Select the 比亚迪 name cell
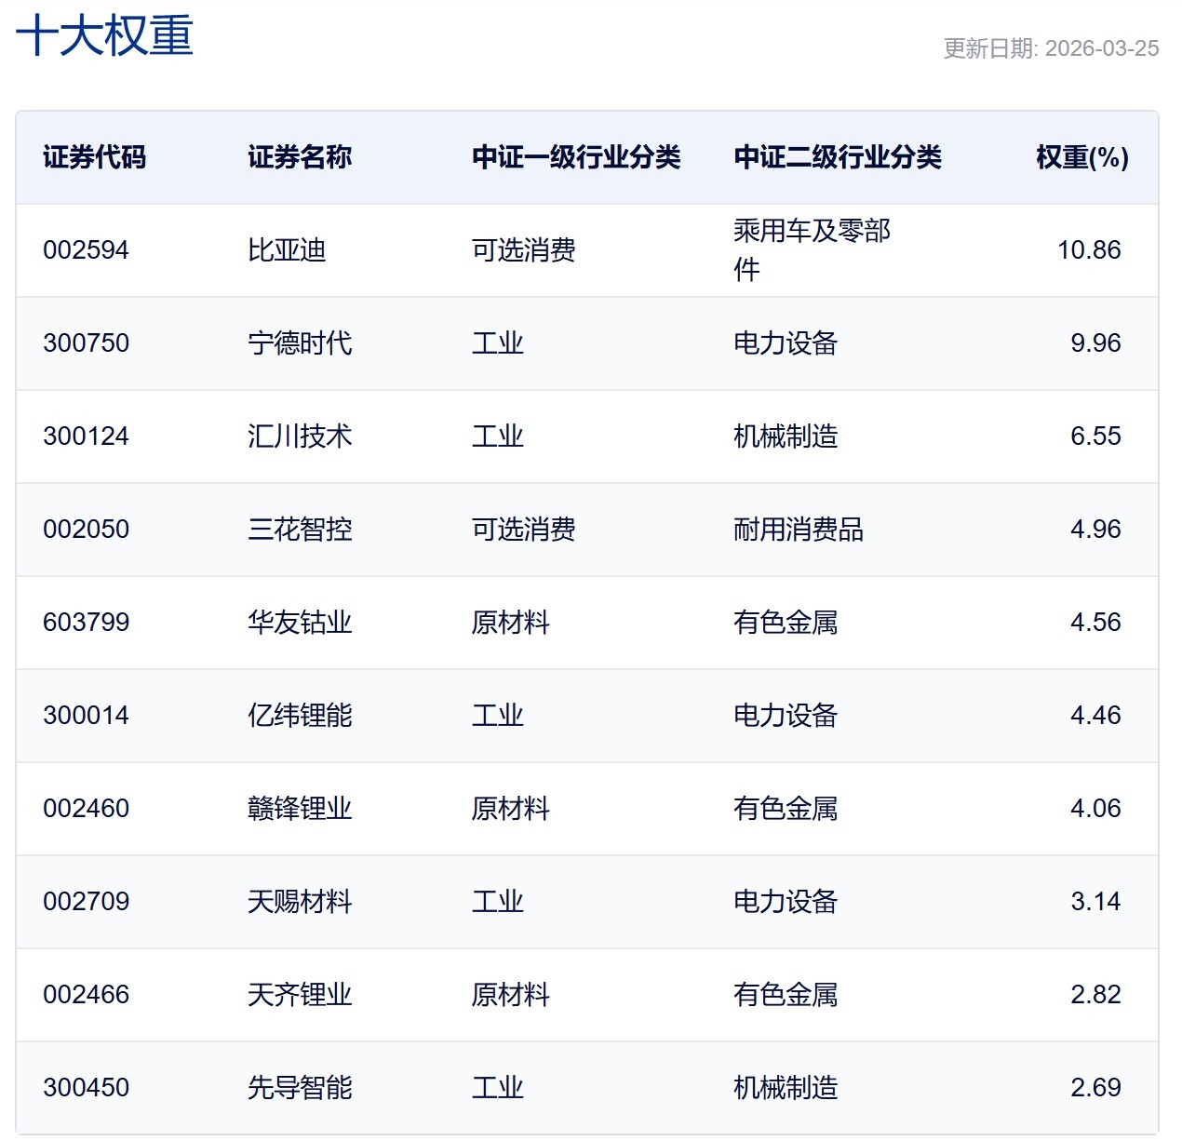The width and height of the screenshot is (1182, 1141). point(287,250)
